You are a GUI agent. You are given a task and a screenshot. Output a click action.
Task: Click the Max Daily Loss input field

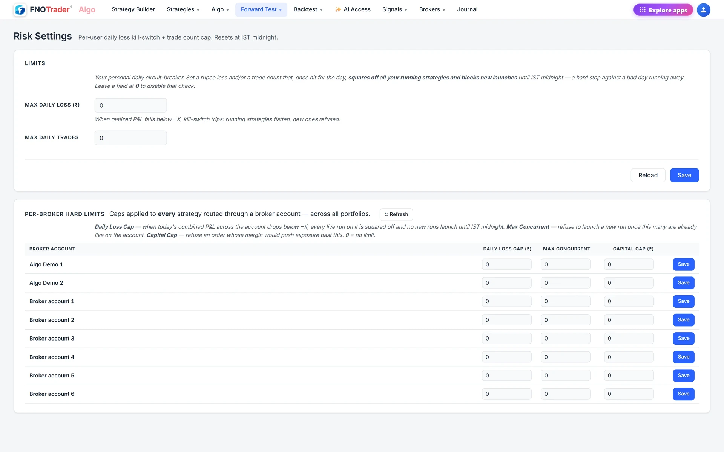coord(130,105)
